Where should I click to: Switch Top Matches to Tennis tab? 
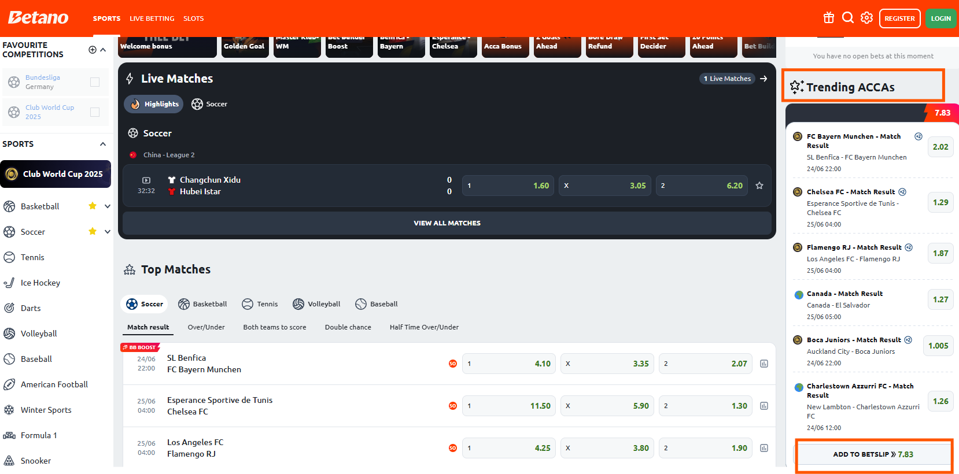(x=260, y=304)
